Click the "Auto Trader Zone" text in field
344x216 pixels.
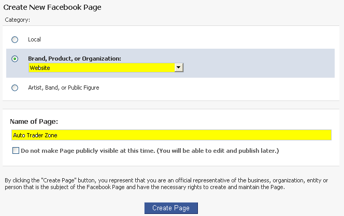35,135
